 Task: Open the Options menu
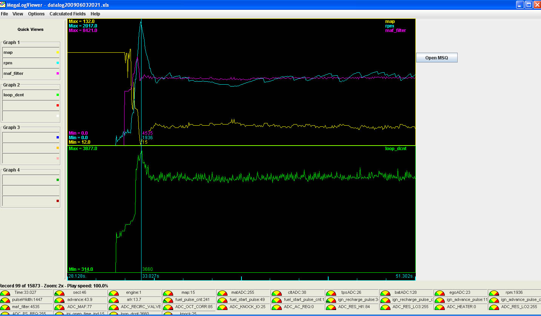pos(36,14)
